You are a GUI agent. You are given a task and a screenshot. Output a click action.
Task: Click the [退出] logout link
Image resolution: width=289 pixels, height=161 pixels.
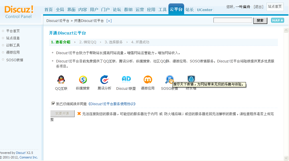tap(259, 7)
